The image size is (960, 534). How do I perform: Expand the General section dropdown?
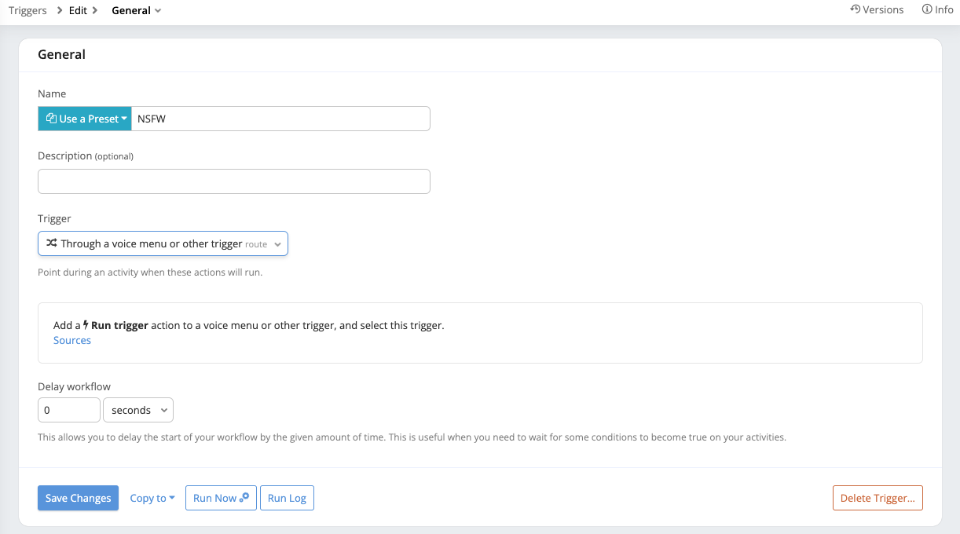[x=157, y=10]
